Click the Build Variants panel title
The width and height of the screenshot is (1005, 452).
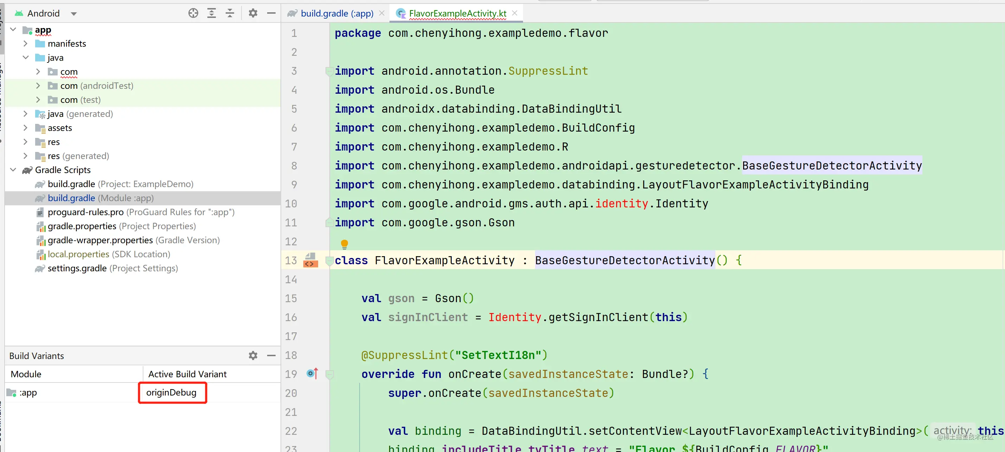(x=36, y=355)
